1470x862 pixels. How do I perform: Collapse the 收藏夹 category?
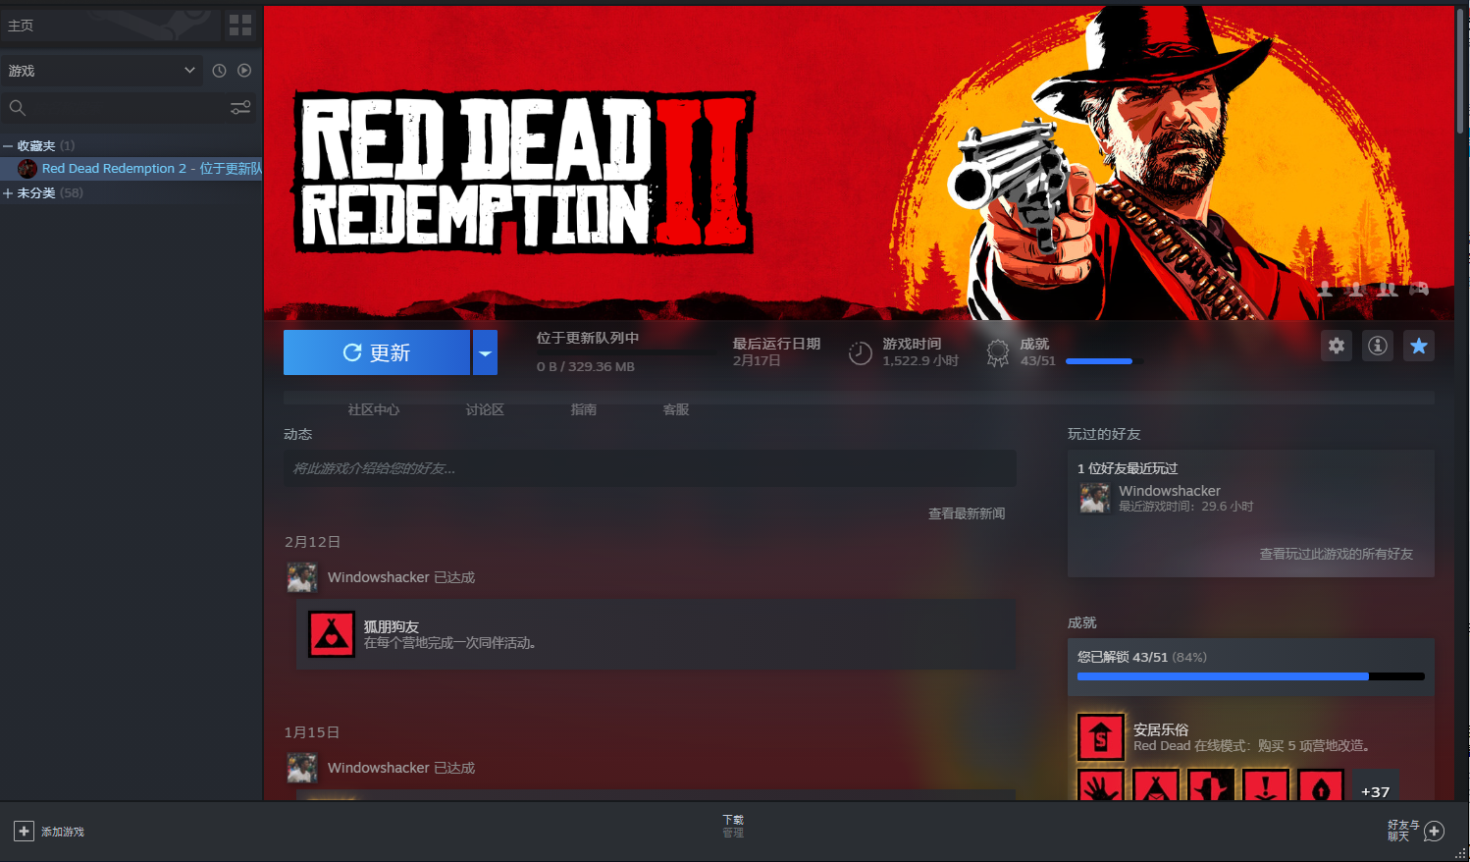coord(8,145)
